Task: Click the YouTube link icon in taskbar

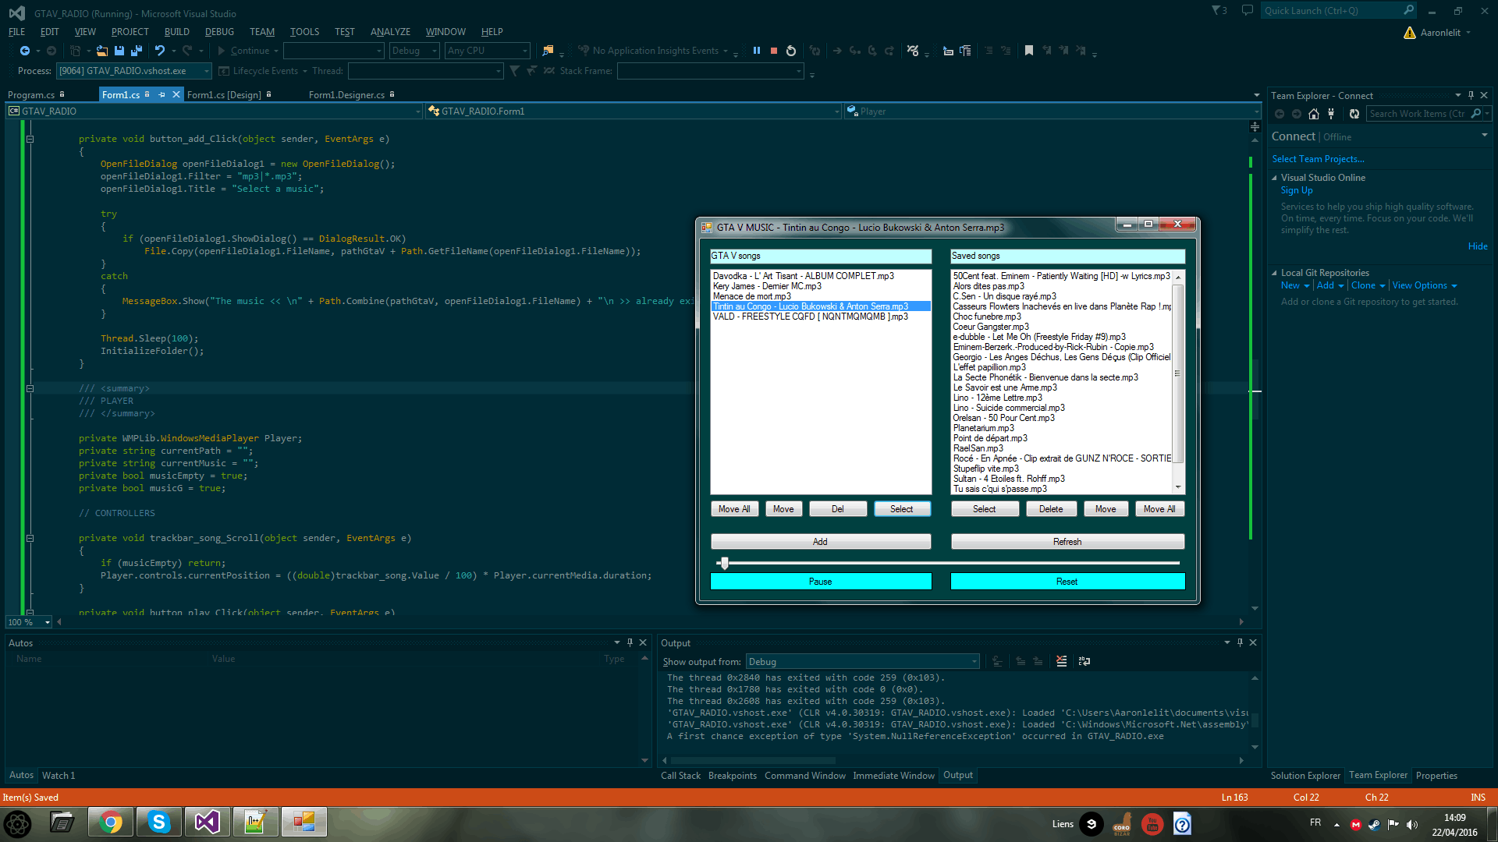Action: tap(1152, 823)
